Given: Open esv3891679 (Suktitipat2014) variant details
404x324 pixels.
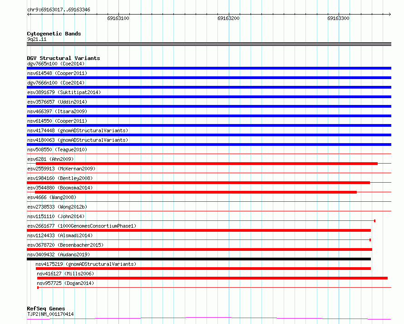Looking at the screenshot, I should (x=64, y=92).
